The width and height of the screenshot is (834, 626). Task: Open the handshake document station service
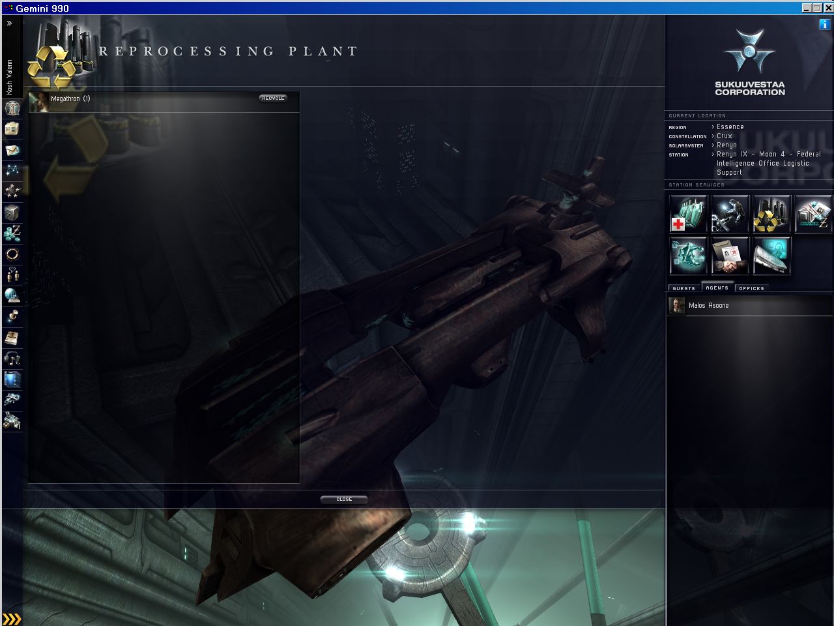[x=730, y=256]
